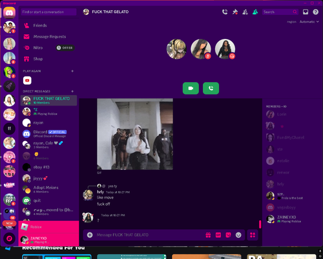Image resolution: width=323 pixels, height=259 pixels.
Task: Open eboy #13 conversation
Action: pyautogui.click(x=48, y=167)
